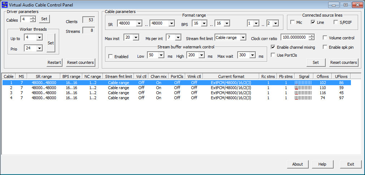Screen dimensions: 365x175
Task: Click the Signal column header
Action: point(304,76)
